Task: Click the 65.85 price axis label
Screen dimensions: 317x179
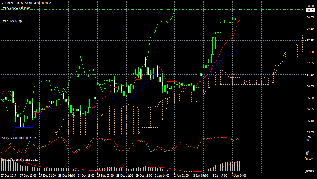Action: [x=310, y=132]
